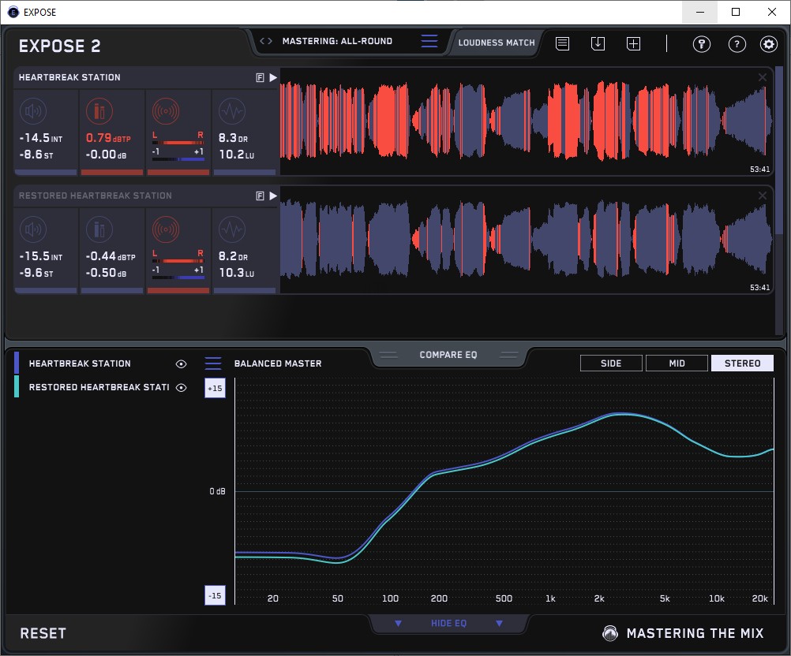The height and width of the screenshot is (656, 791).
Task: Switch EQ view to Stereo
Action: (x=742, y=363)
